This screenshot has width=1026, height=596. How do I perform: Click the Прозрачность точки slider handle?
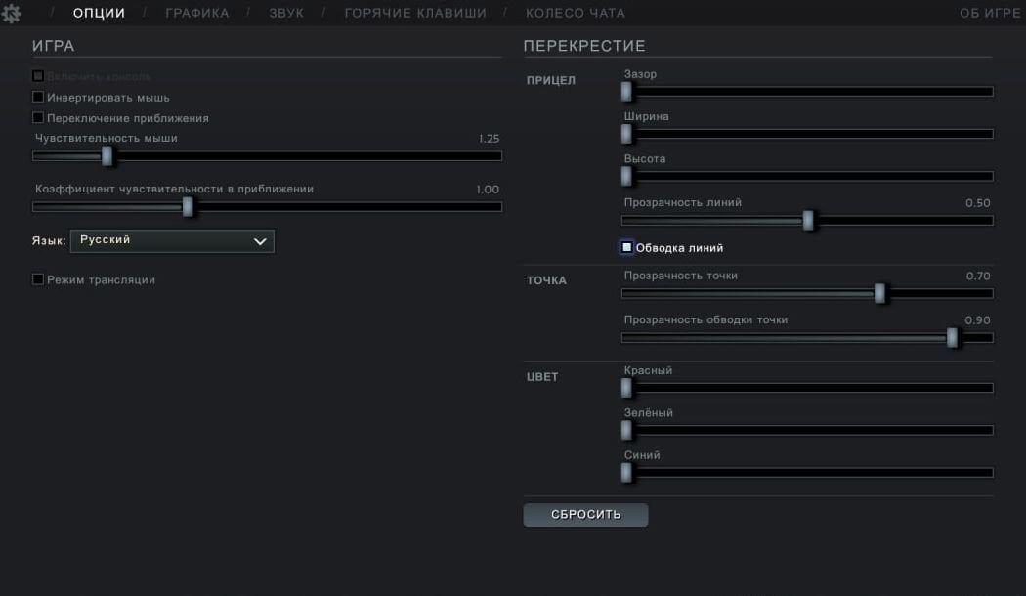point(880,294)
